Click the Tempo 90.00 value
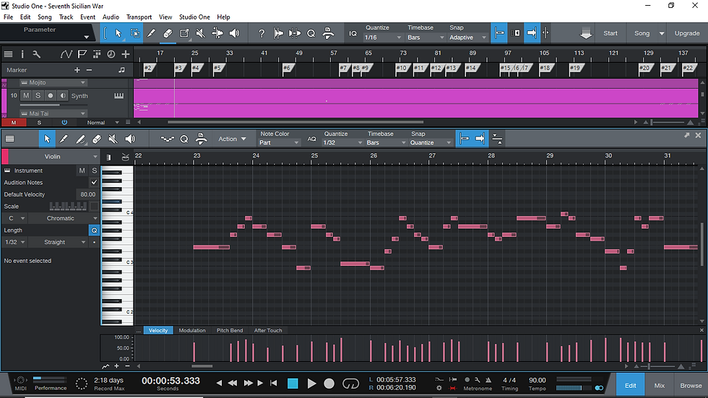708x398 pixels. point(537,381)
